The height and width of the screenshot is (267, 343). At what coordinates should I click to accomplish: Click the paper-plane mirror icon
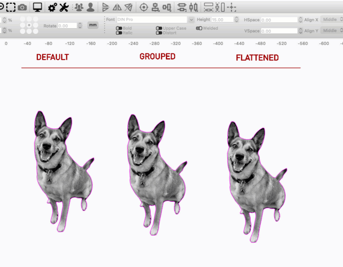point(128,7)
